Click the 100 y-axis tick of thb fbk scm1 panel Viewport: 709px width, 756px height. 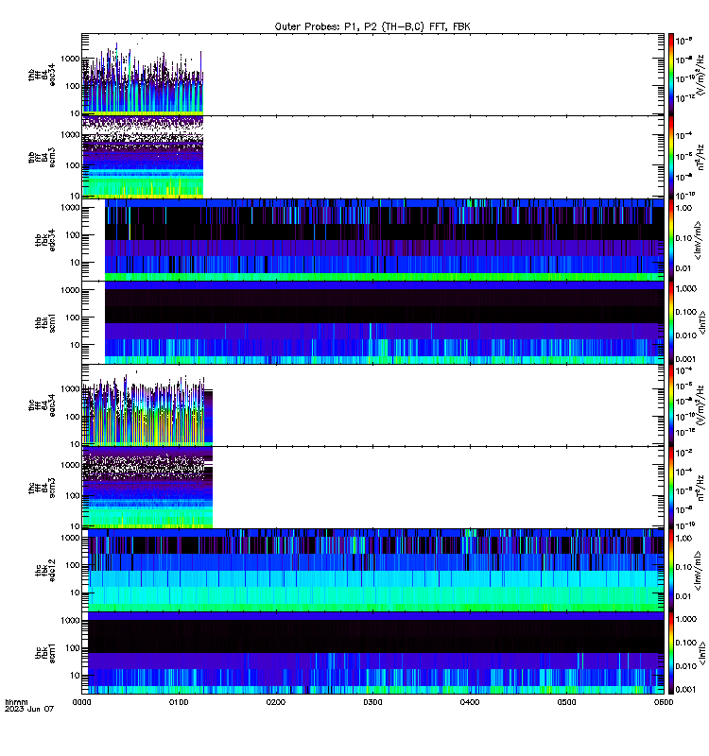pos(73,318)
